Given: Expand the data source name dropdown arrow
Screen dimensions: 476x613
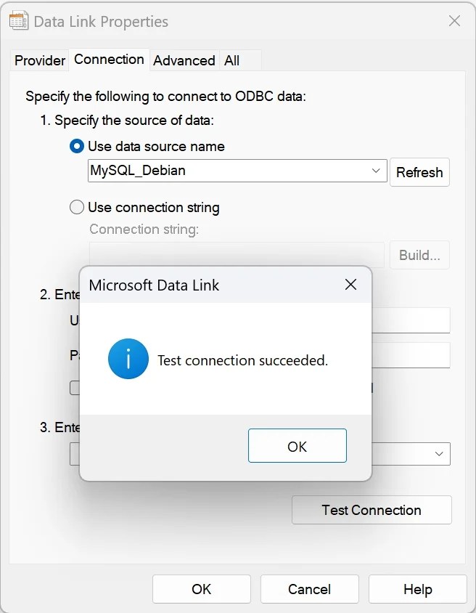Looking at the screenshot, I should pos(376,171).
